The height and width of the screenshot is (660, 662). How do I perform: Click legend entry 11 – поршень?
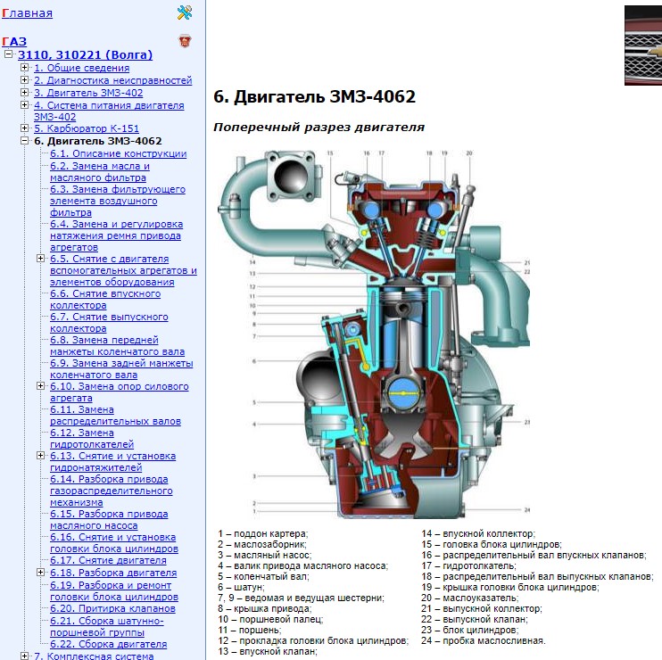click(249, 630)
